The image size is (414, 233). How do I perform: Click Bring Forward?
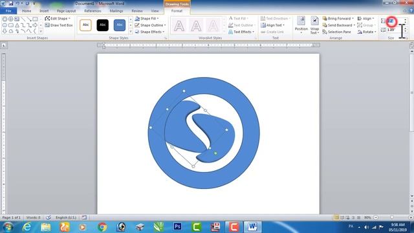338,19
